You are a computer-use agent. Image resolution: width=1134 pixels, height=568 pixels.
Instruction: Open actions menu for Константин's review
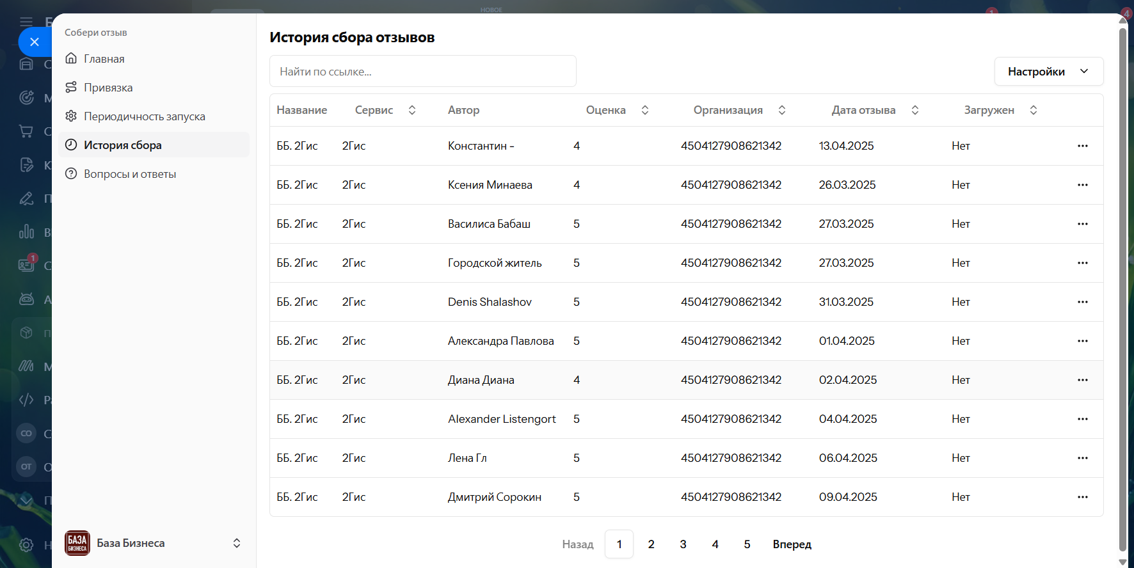(1083, 146)
